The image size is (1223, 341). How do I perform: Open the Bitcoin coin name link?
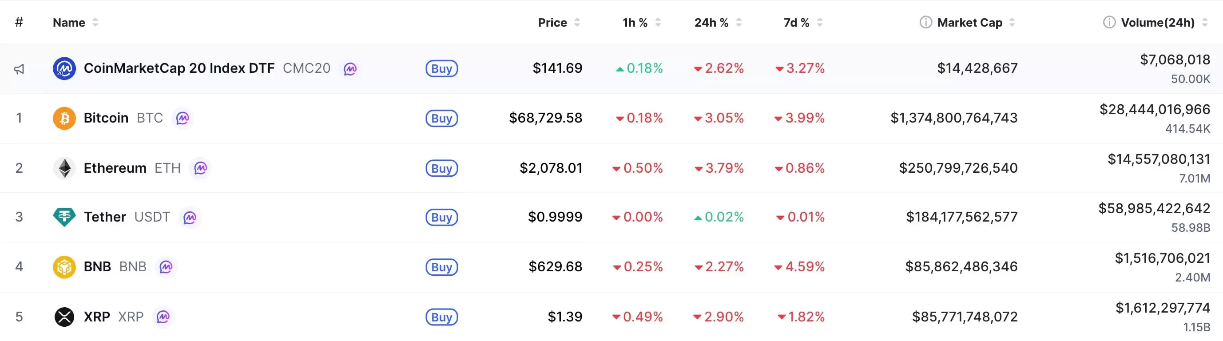pyautogui.click(x=105, y=118)
